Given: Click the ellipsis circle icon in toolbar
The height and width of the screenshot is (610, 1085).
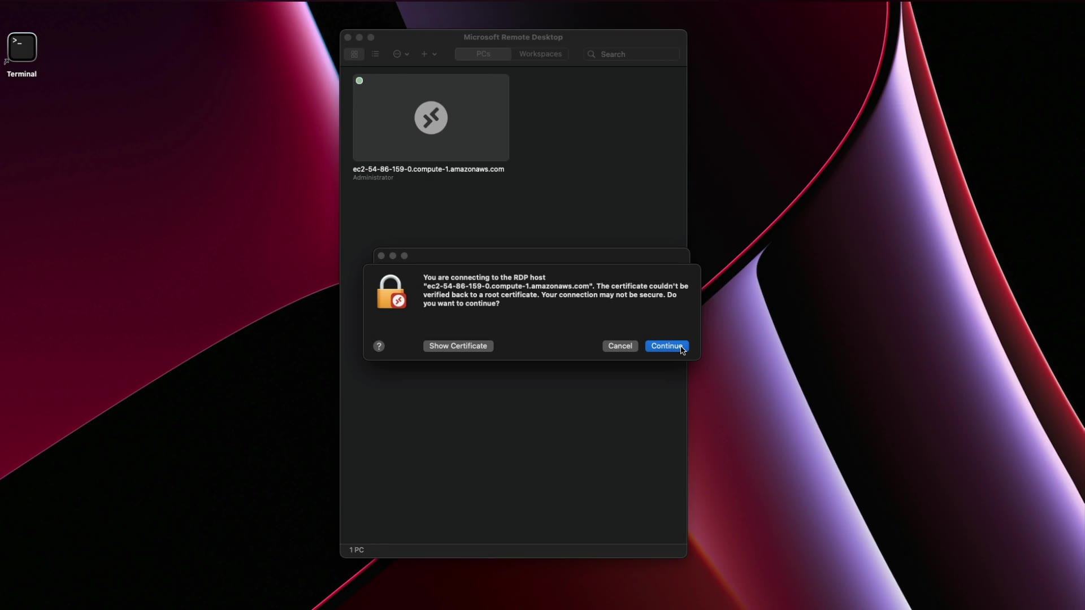Looking at the screenshot, I should (x=397, y=54).
